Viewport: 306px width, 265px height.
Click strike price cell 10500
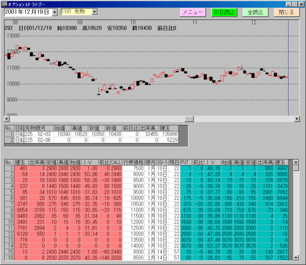pos(133,204)
